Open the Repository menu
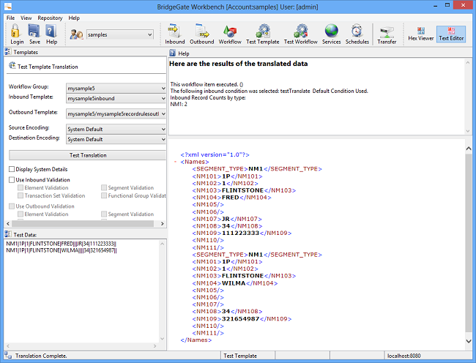Screen dimensions: 476x363 50,18
